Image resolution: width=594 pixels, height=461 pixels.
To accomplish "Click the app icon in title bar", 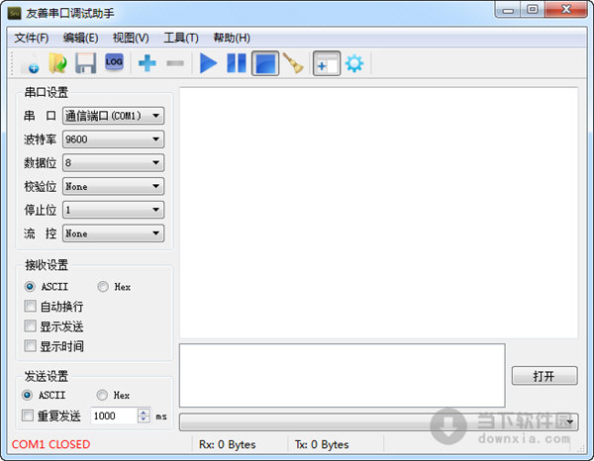I will point(15,13).
